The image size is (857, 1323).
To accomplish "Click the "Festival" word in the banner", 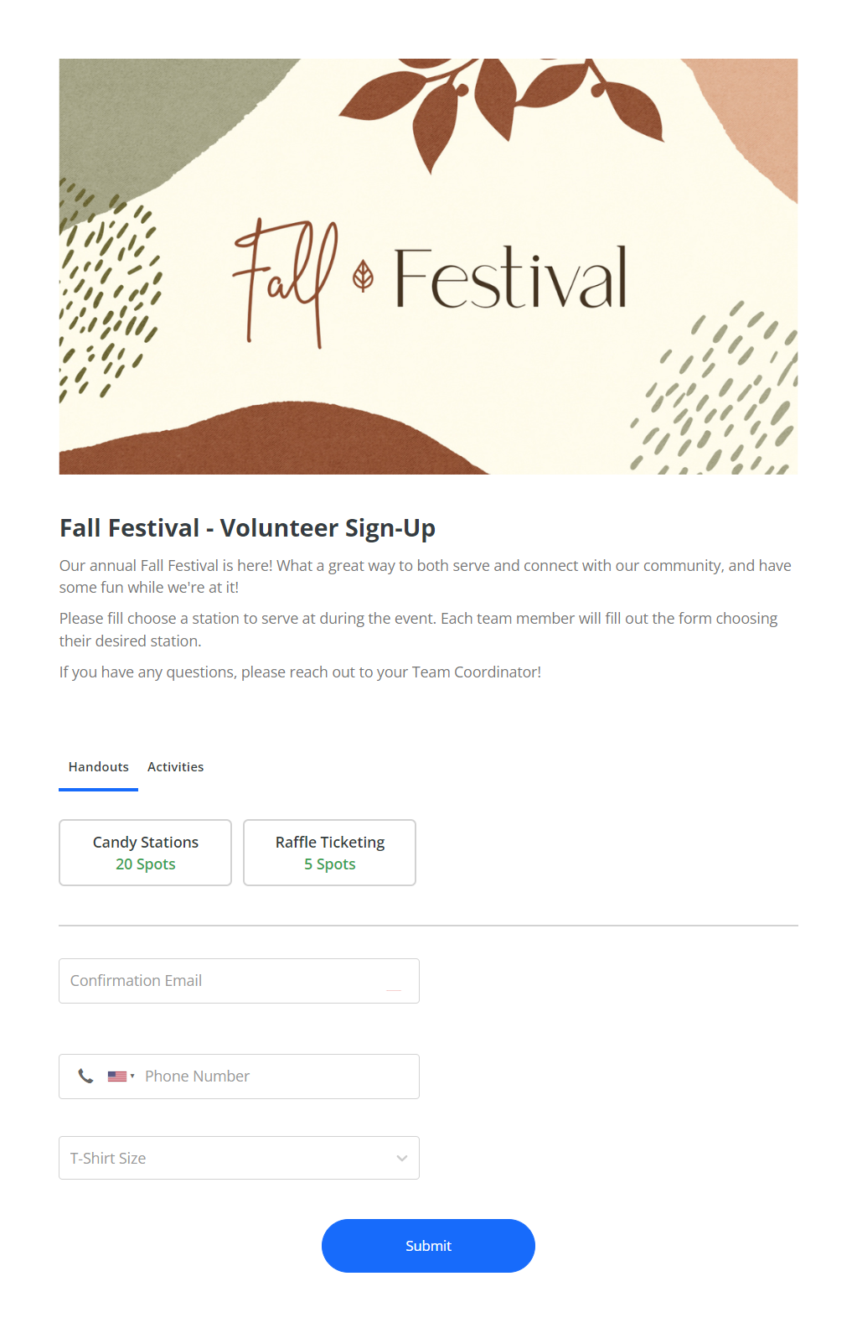I will pyautogui.click(x=510, y=279).
